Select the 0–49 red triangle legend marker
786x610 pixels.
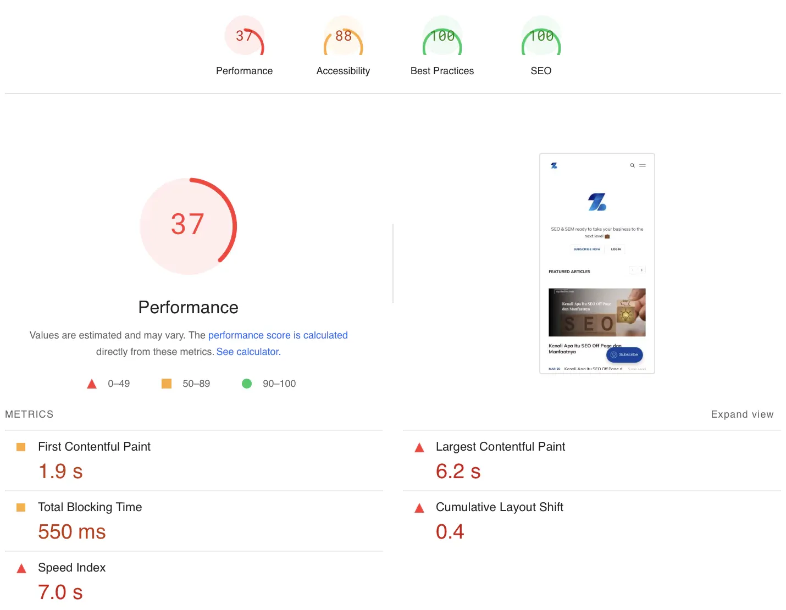click(92, 384)
